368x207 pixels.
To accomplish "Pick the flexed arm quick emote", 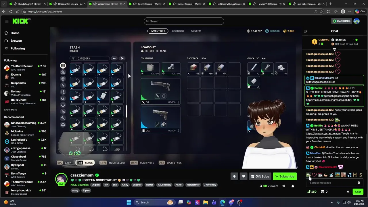I will 326,175.
